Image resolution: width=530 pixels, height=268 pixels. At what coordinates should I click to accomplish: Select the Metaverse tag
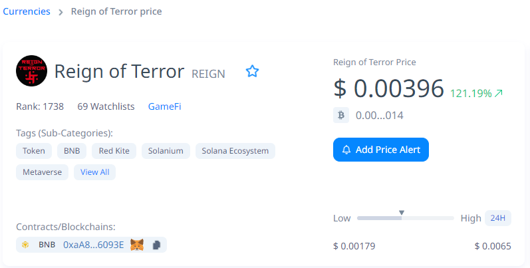point(42,172)
